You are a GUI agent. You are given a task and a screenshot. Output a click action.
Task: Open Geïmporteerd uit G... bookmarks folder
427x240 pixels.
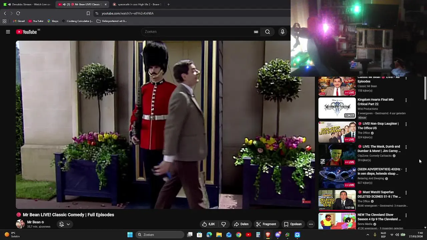click(112, 21)
